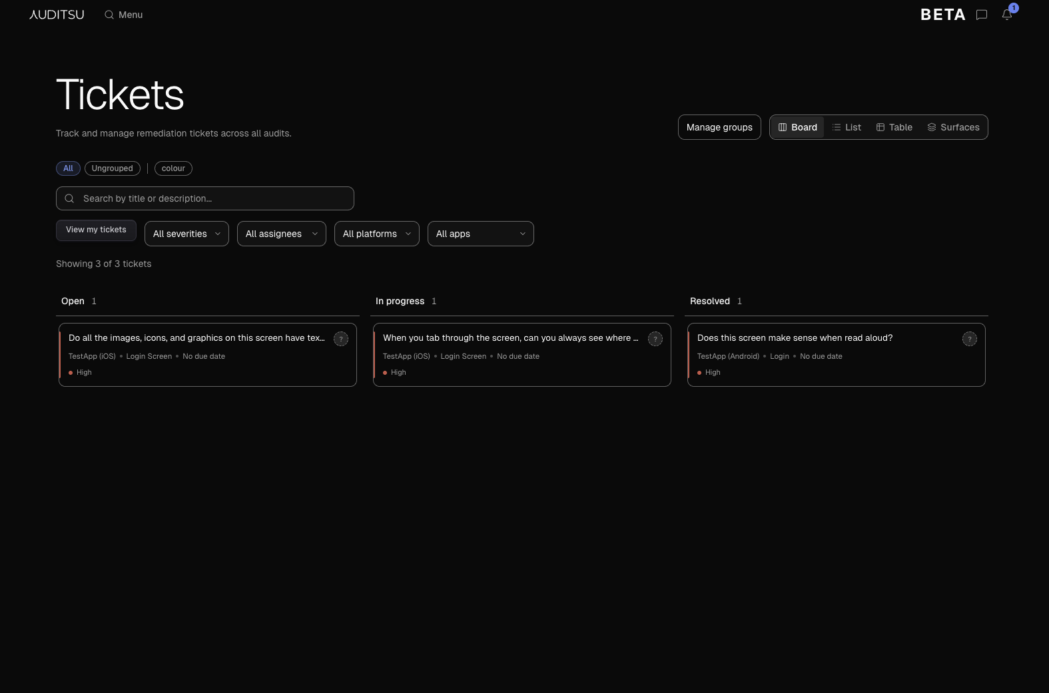Open the feedback chat icon
The width and height of the screenshot is (1049, 693).
[982, 15]
